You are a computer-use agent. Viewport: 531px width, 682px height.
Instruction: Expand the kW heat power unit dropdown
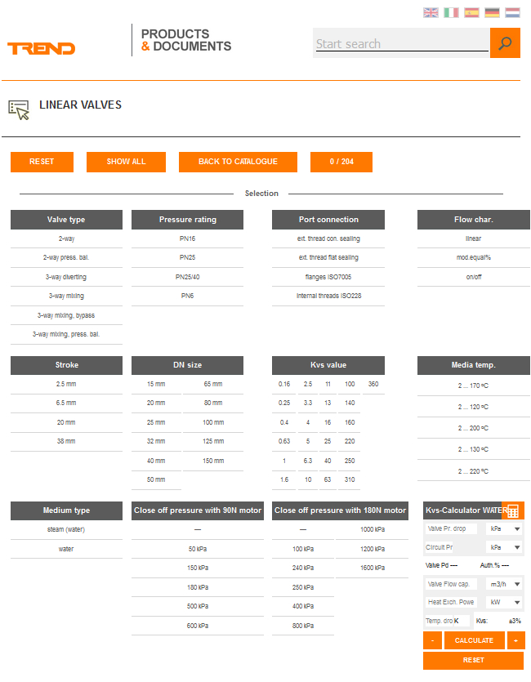pyautogui.click(x=505, y=602)
